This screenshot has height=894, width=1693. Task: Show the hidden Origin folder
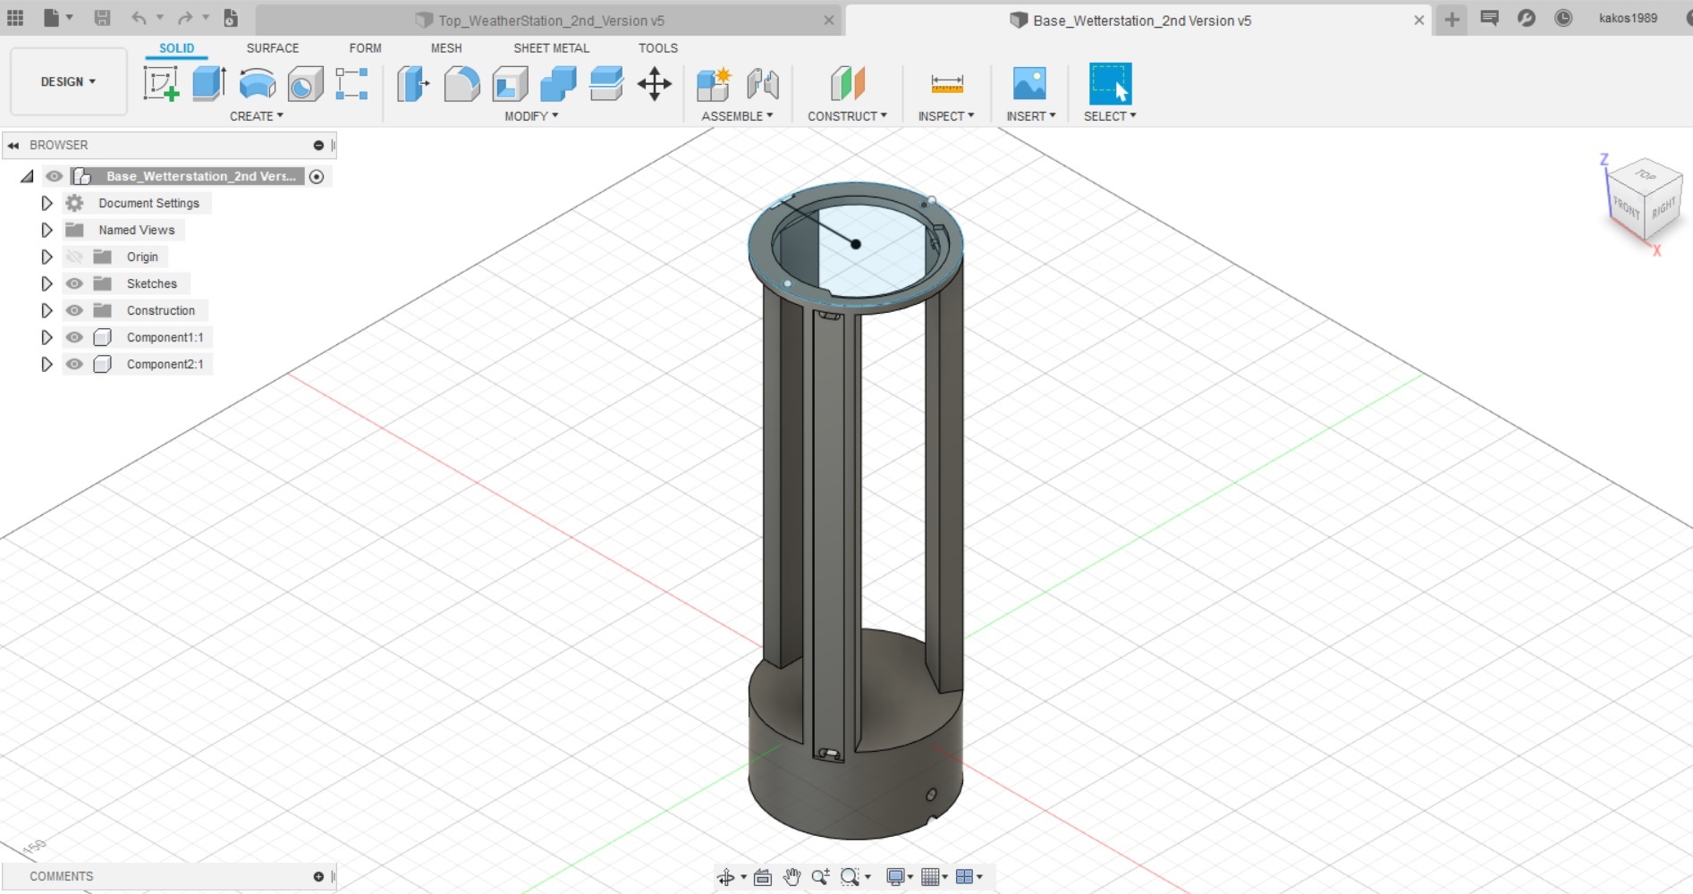click(74, 257)
